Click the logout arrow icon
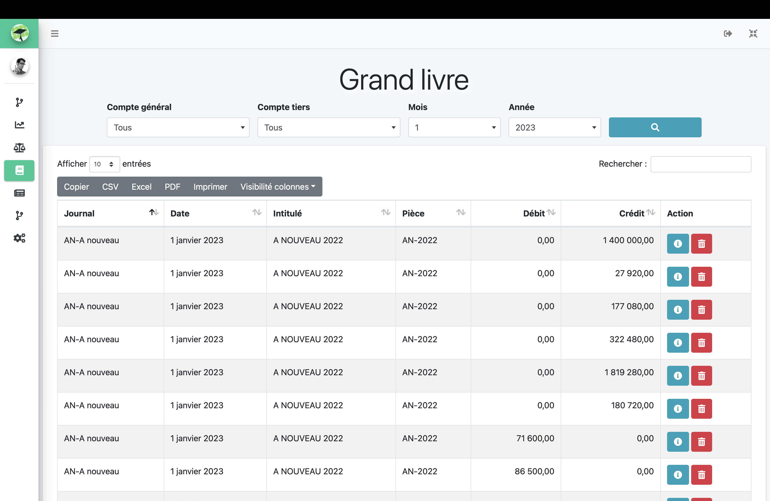This screenshot has width=770, height=501. pyautogui.click(x=728, y=33)
